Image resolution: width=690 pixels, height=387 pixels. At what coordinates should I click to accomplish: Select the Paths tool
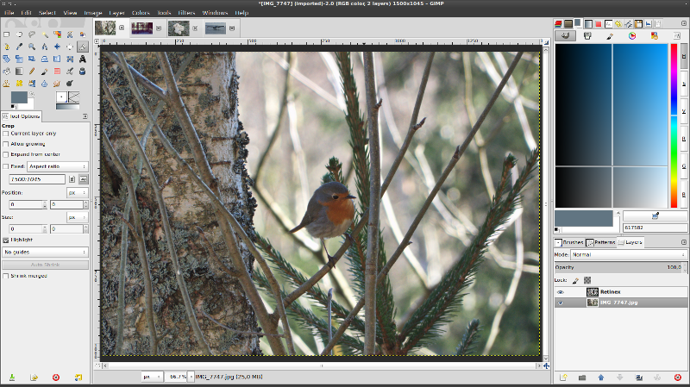point(7,47)
